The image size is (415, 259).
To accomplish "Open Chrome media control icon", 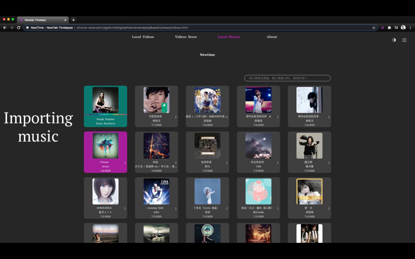I will [x=396, y=28].
